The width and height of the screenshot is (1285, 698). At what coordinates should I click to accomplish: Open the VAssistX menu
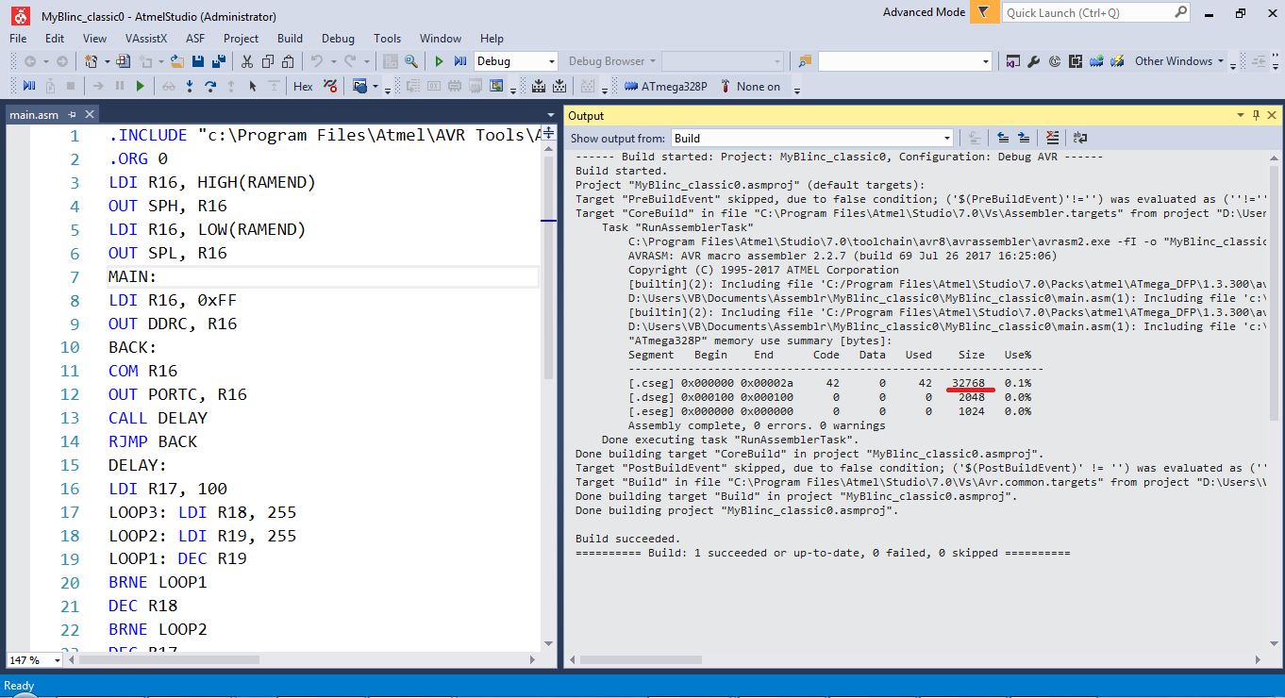(x=146, y=39)
